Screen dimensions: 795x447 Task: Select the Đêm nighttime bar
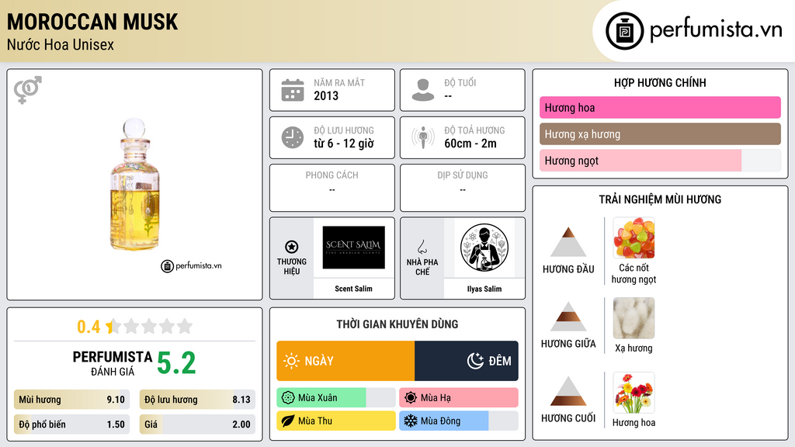pyautogui.click(x=467, y=361)
